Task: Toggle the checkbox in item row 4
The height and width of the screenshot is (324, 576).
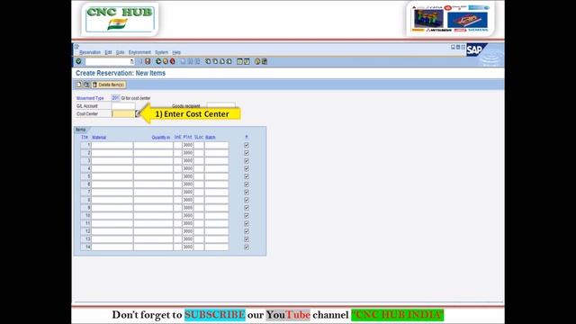Action: 247,168
